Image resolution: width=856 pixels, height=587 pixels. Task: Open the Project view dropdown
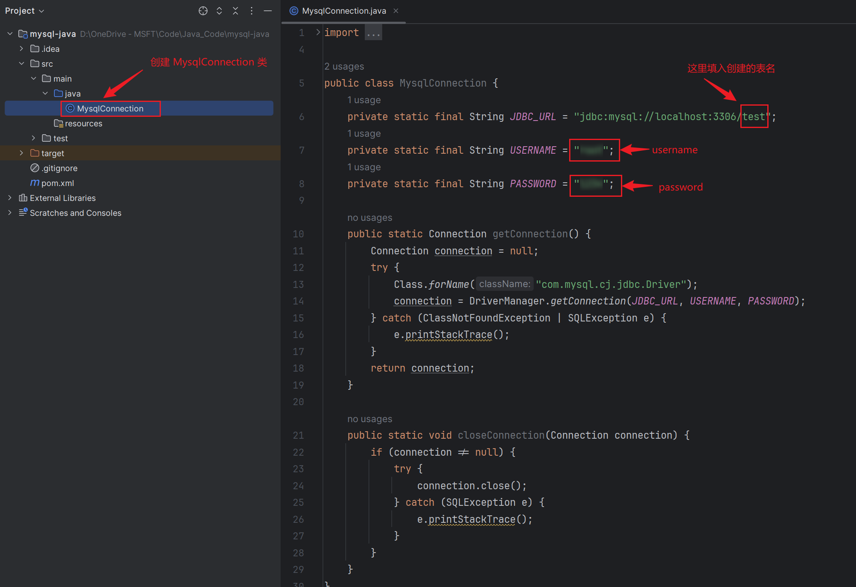(x=24, y=11)
